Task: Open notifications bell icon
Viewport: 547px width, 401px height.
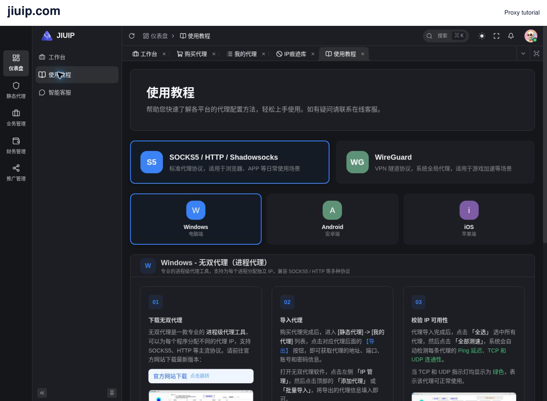Action: pyautogui.click(x=511, y=36)
